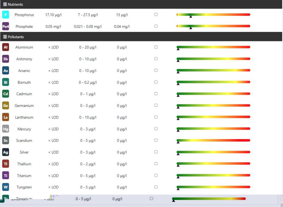The height and width of the screenshot is (207, 283).
Task: Click the Antimony Sb element icon
Action: (x=6, y=59)
